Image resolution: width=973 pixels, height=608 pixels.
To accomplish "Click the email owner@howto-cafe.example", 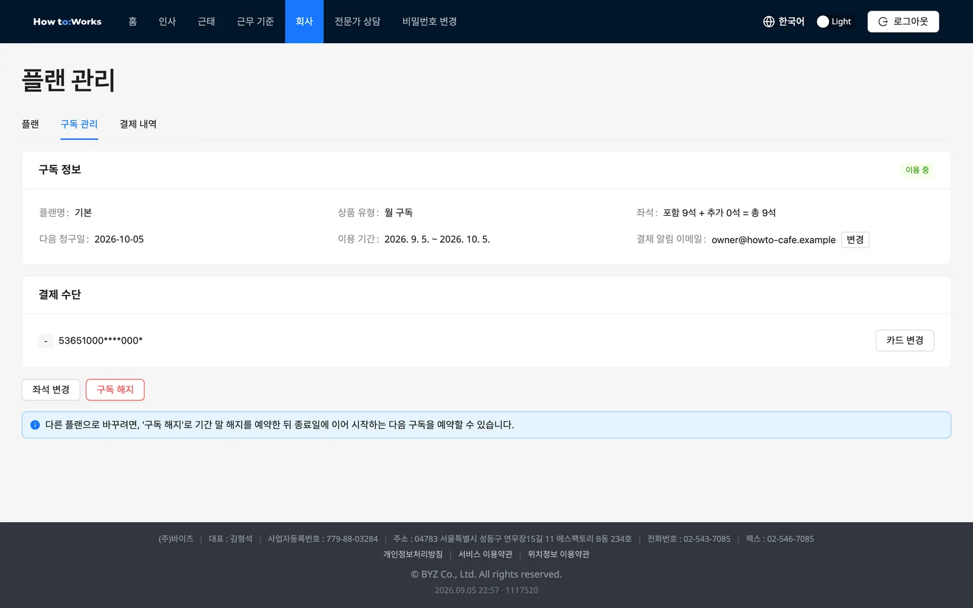I will coord(774,240).
